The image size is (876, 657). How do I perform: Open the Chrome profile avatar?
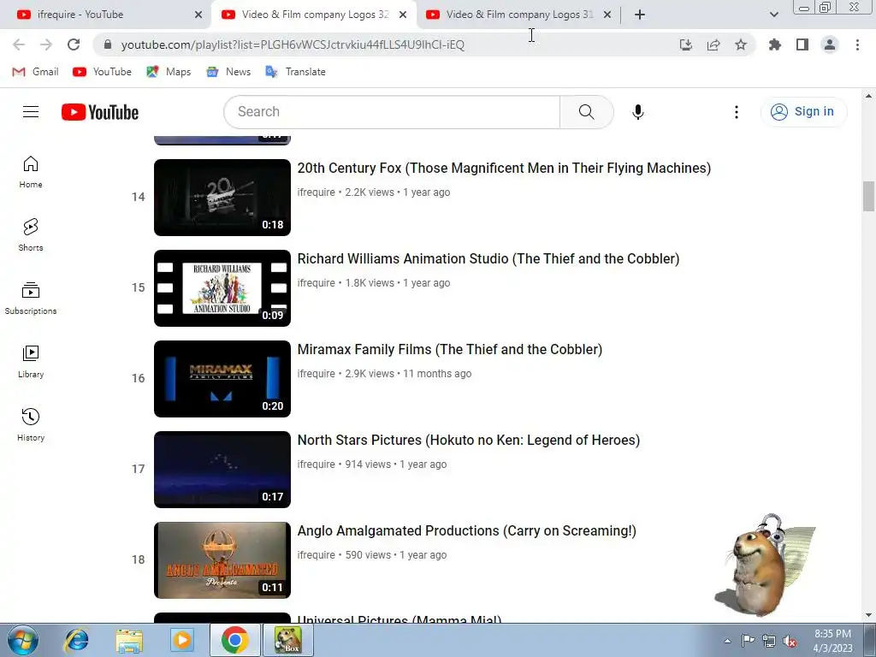[x=830, y=44]
